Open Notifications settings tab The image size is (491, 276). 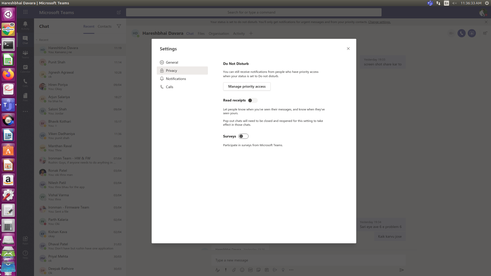point(182,79)
